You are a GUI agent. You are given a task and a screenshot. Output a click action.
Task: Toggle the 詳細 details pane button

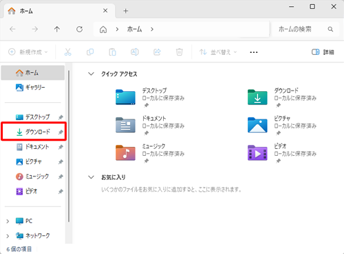click(323, 52)
